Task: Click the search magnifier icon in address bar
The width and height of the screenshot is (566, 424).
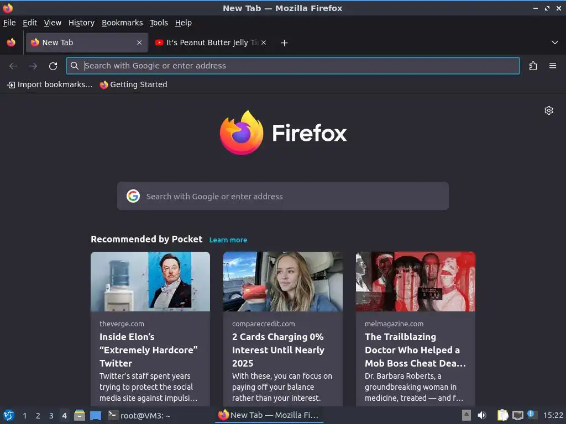Action: click(75, 66)
